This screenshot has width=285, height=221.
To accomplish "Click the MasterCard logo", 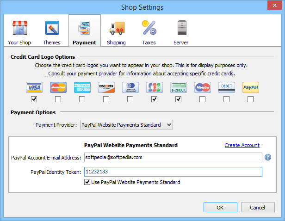I will click(x=58, y=87).
